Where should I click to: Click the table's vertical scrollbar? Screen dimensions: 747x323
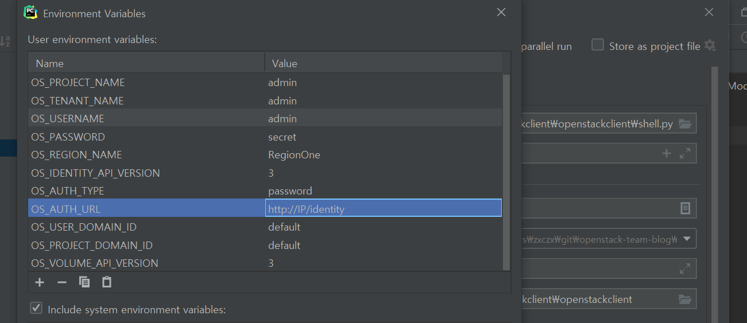click(x=506, y=172)
